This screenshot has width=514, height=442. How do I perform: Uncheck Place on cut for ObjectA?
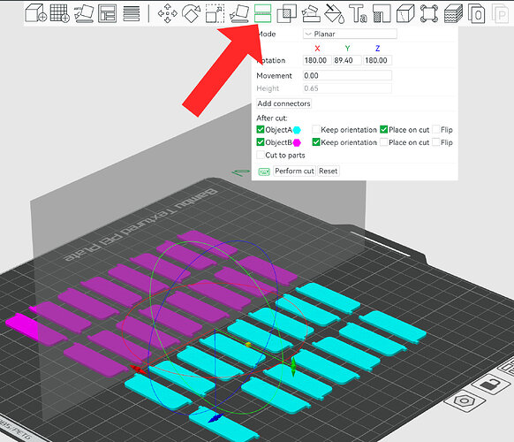click(384, 129)
